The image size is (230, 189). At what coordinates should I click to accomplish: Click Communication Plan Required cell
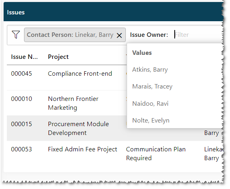156,154
